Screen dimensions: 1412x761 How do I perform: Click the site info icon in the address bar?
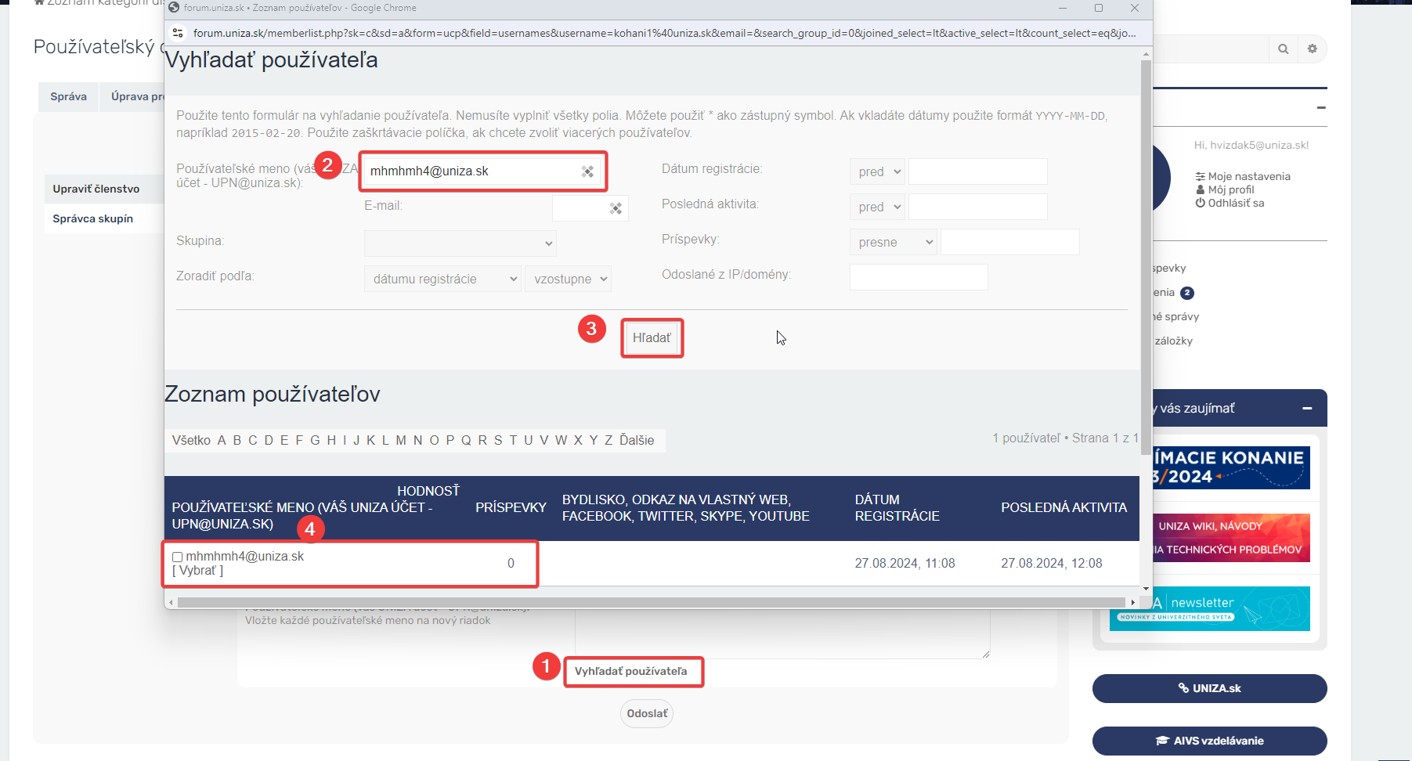click(x=178, y=33)
